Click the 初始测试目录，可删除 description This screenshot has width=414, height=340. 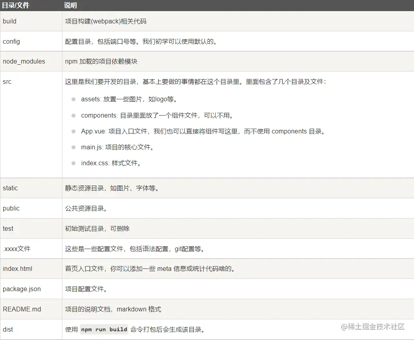(x=97, y=229)
